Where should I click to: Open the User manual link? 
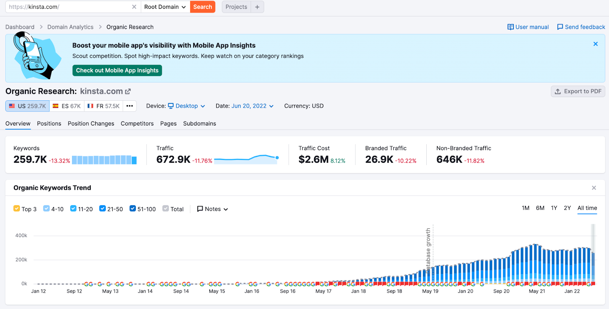(528, 27)
